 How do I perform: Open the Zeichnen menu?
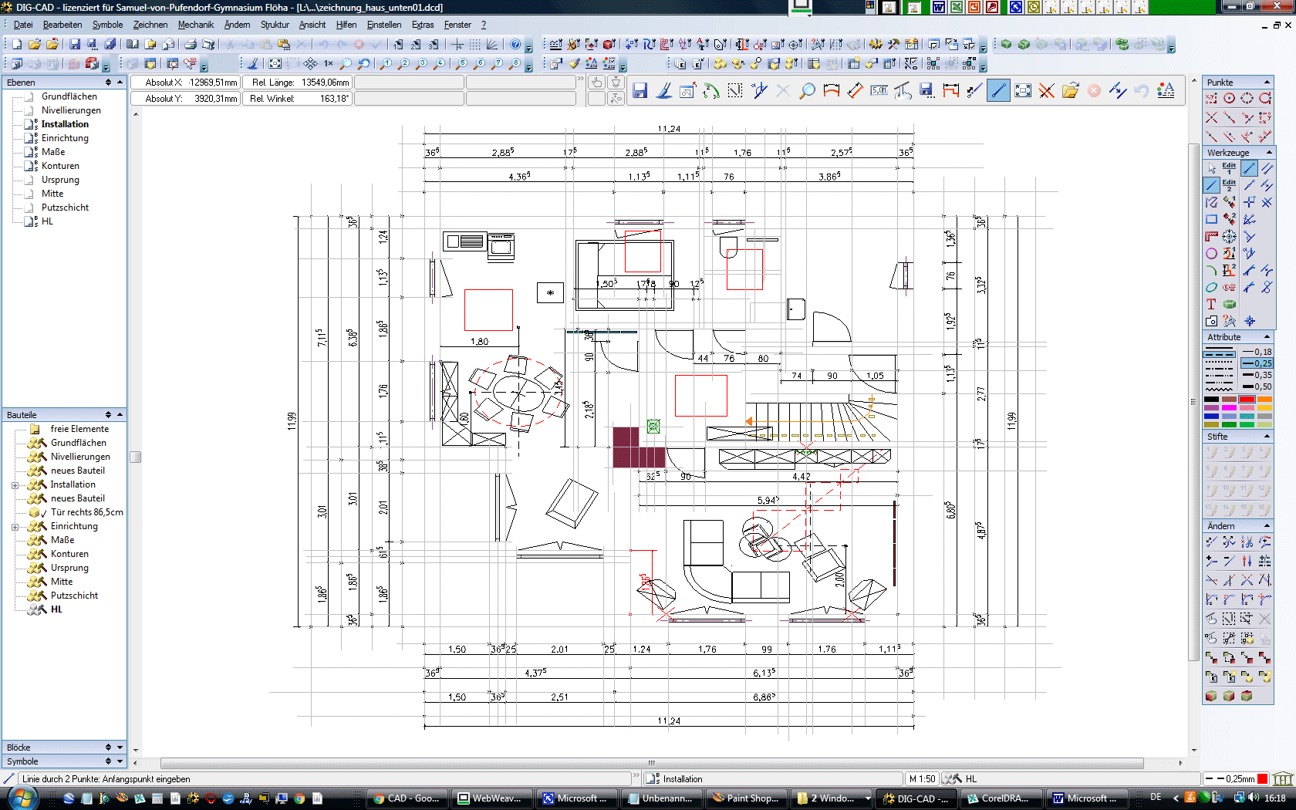pyautogui.click(x=150, y=25)
